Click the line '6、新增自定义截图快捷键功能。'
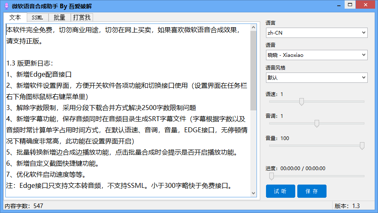 coord(53,163)
